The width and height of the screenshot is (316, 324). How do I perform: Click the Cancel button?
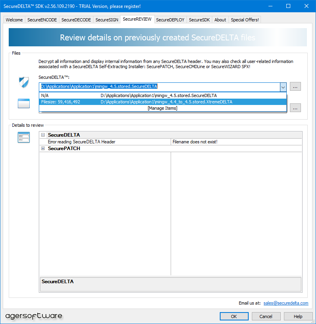[x=266, y=316]
